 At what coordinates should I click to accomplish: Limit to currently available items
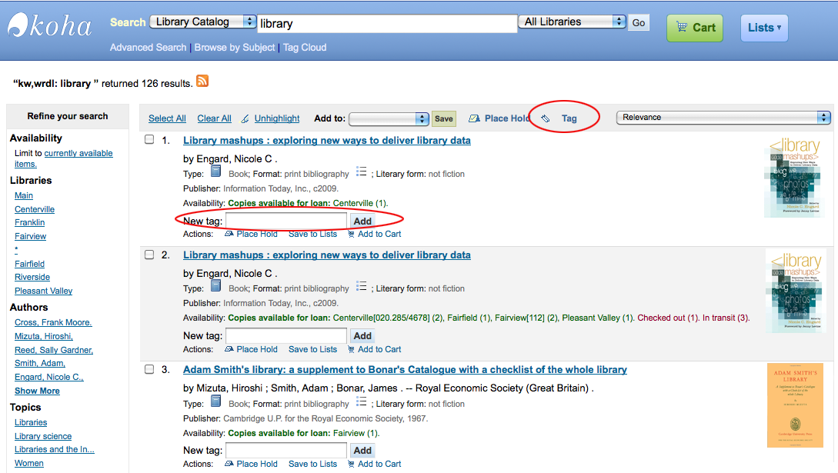coord(64,158)
